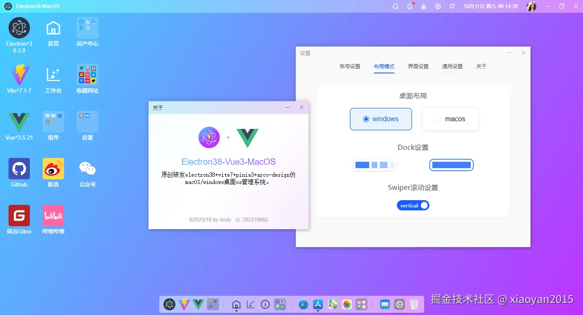Select the macos desktop layout
The image size is (583, 315).
(450, 119)
